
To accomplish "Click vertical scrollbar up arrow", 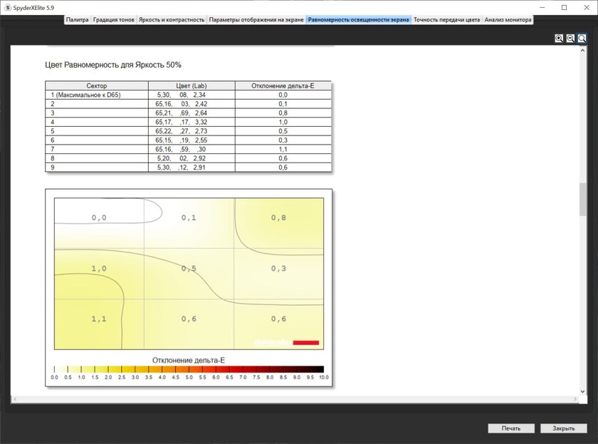I will 582,51.
